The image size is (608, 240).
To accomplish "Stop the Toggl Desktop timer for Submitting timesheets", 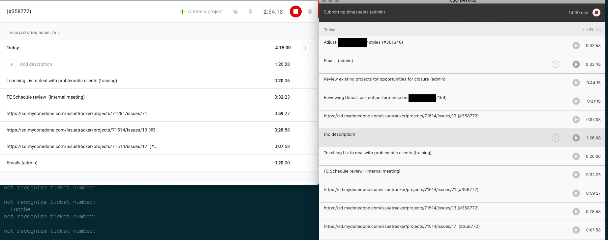I will pyautogui.click(x=596, y=12).
